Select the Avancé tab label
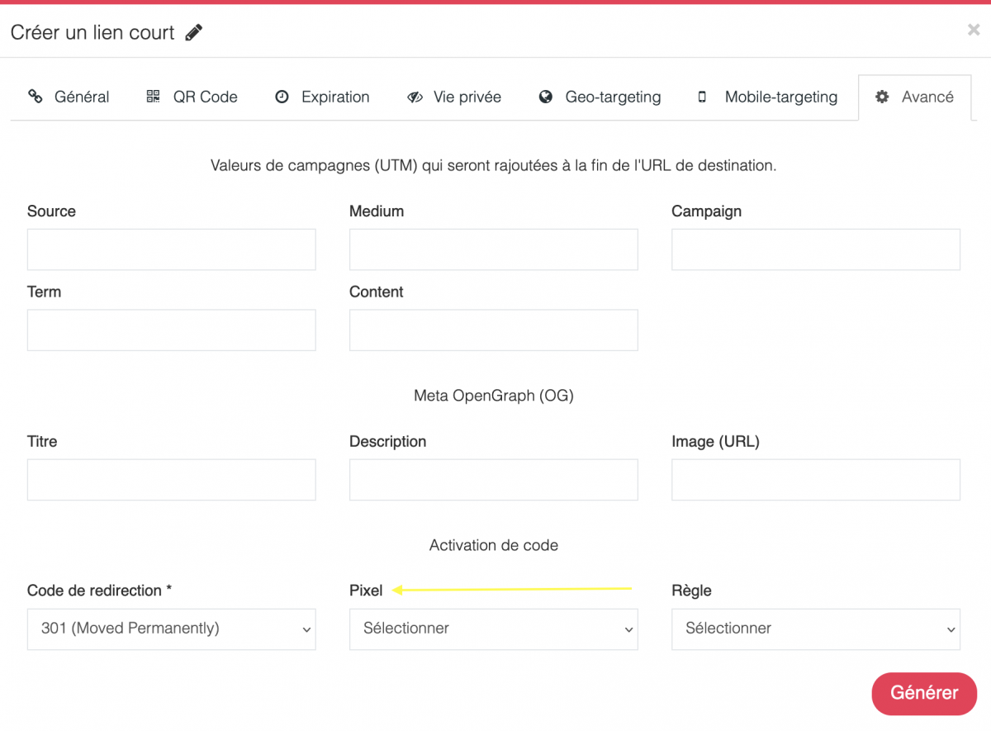Screen dimensions: 991x731 pos(927,97)
